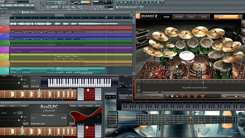The width and height of the screenshot is (245, 138).
Task: Click the Electric::RealLPC preset name
Action: point(48,115)
